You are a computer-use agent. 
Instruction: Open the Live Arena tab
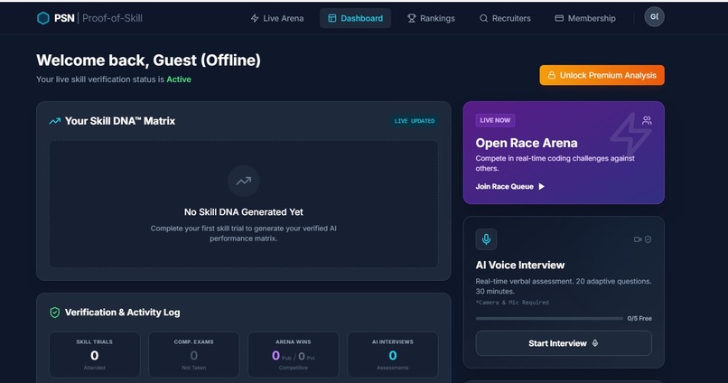point(277,18)
